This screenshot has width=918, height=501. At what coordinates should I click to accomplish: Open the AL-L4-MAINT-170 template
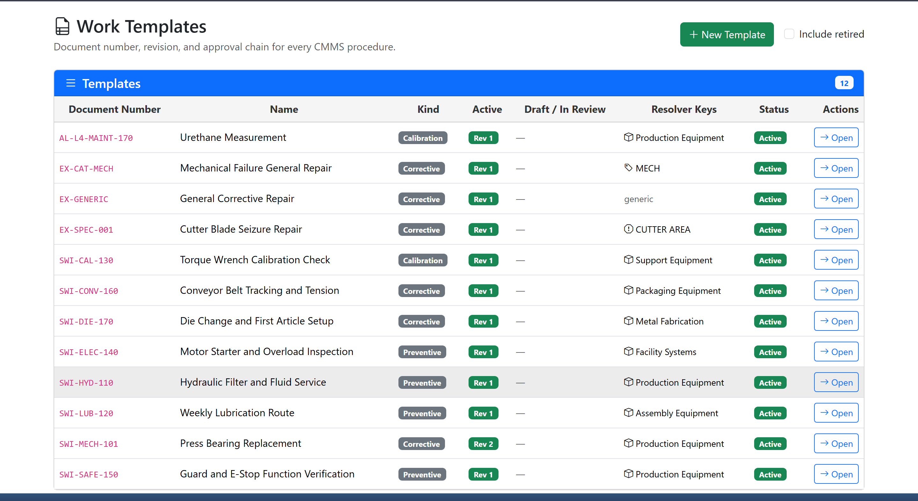click(836, 138)
